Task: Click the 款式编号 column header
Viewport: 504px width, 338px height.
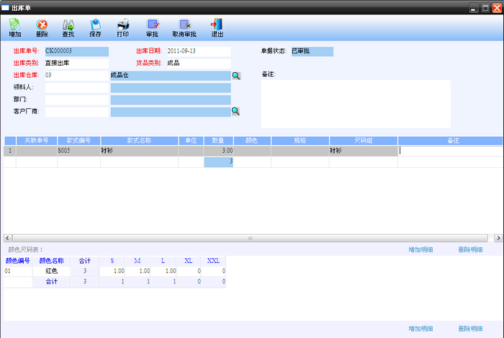Action: click(x=78, y=141)
